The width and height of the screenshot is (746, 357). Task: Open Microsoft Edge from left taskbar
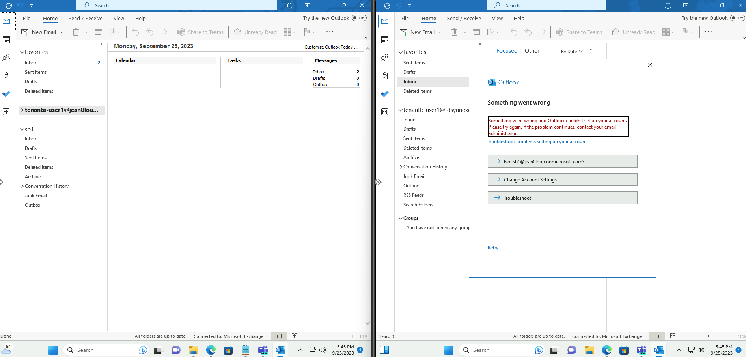[211, 350]
